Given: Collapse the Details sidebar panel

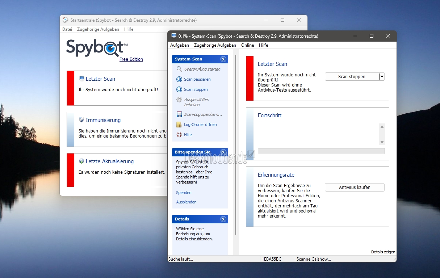Looking at the screenshot, I should 223,219.
